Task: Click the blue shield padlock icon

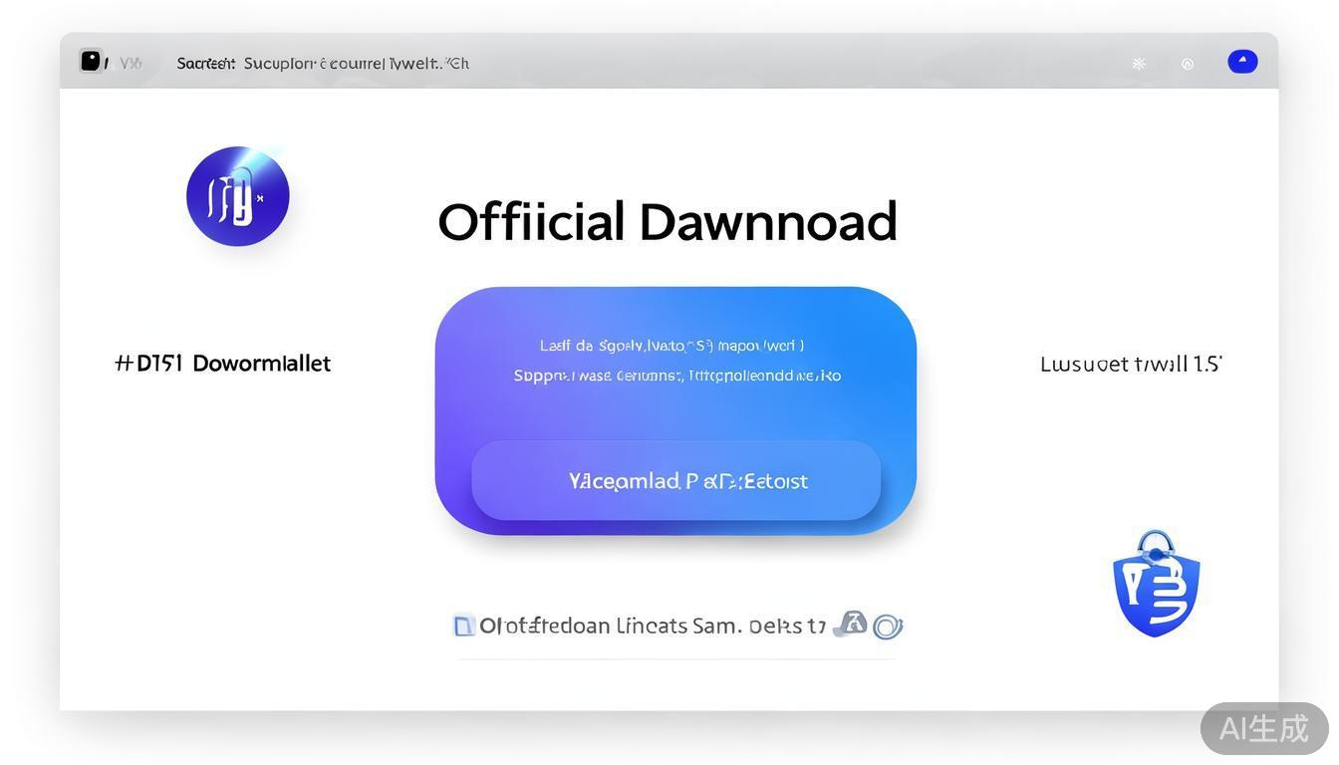Action: (1156, 584)
